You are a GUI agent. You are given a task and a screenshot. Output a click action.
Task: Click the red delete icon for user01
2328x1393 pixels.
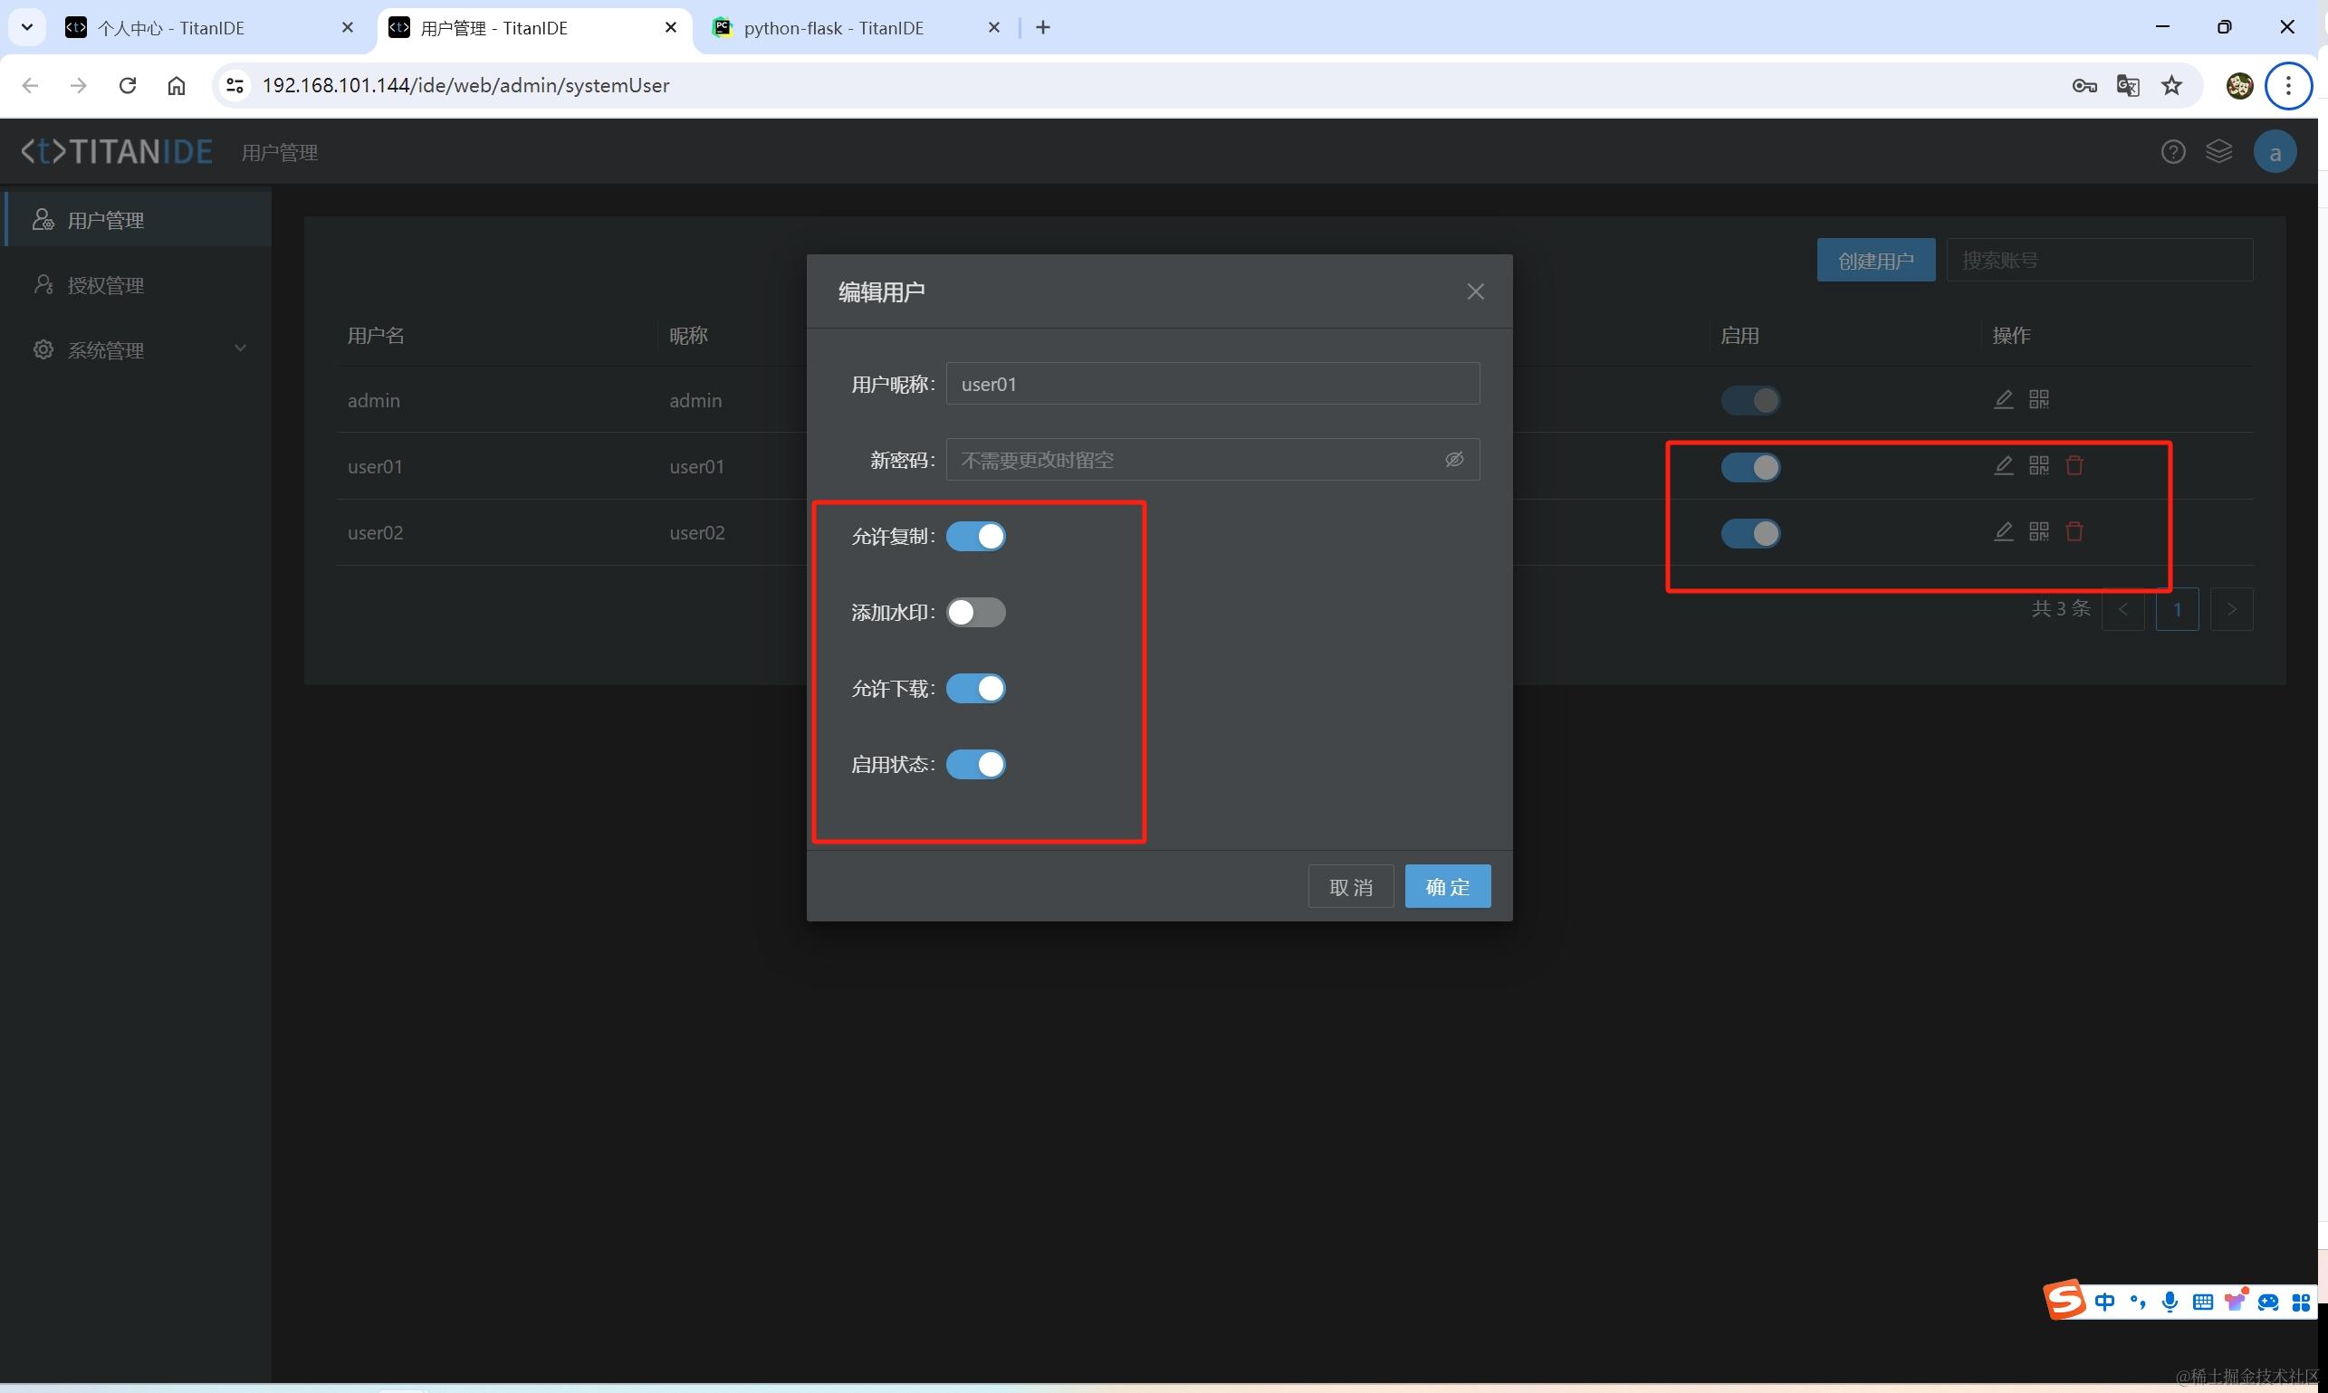(x=2074, y=465)
